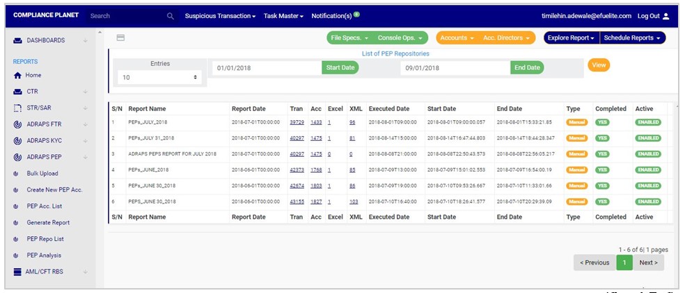Click the orange View button

tap(598, 65)
